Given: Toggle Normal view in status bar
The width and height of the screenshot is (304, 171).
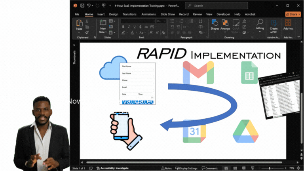Looking at the screenshot, I should (226, 168).
